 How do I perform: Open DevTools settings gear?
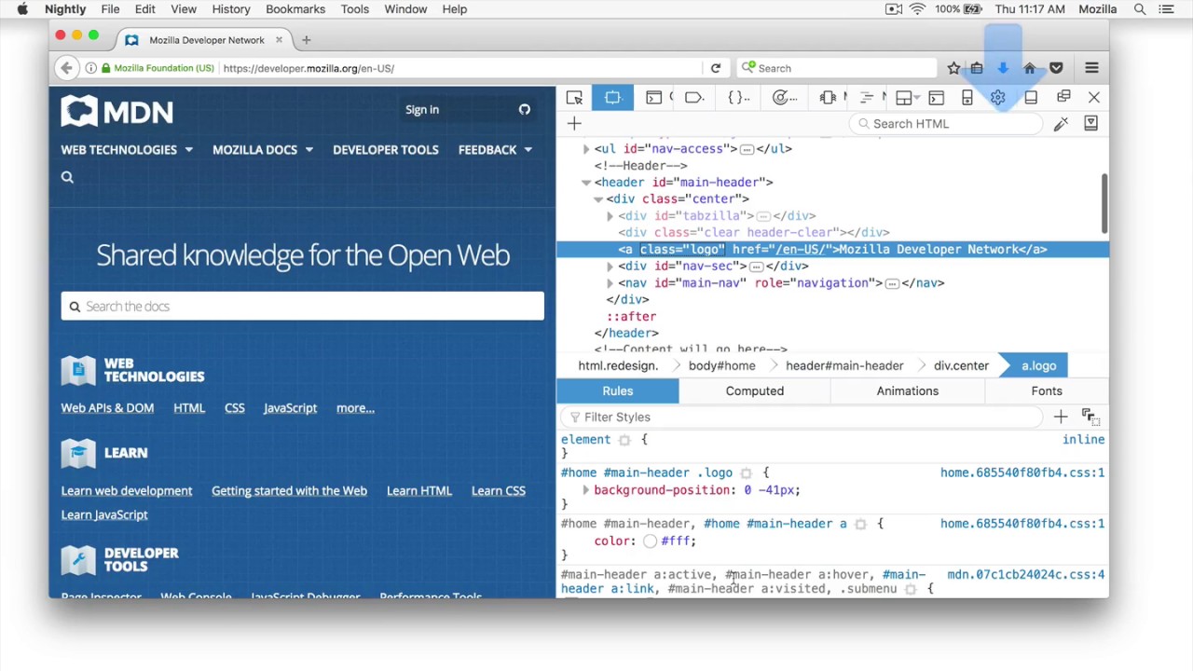click(x=998, y=98)
